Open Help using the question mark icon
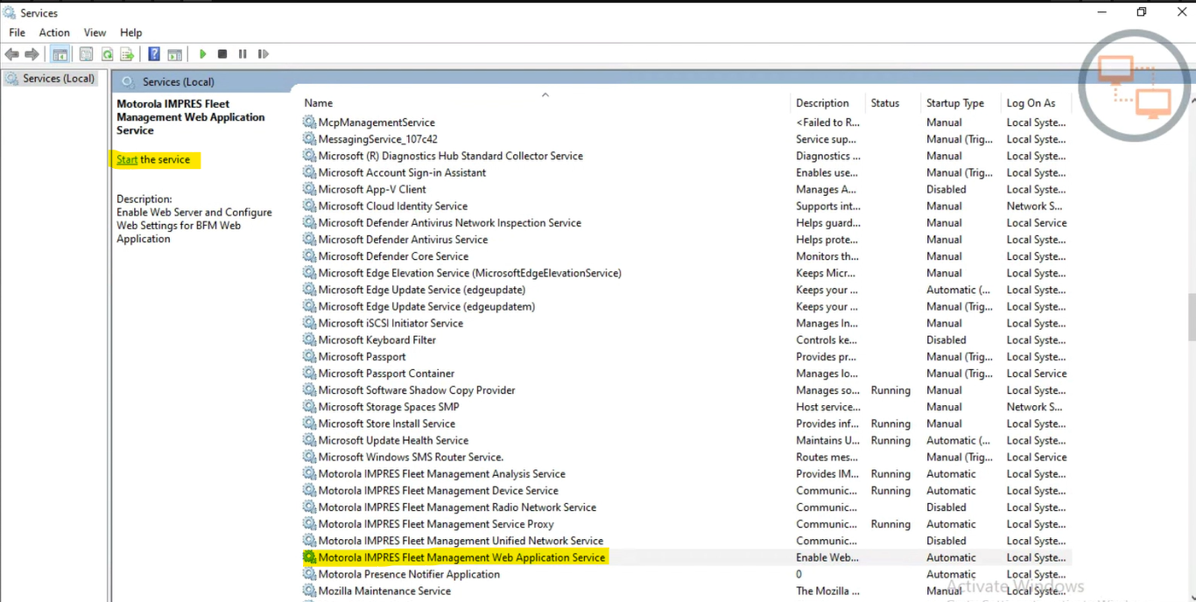The height and width of the screenshot is (602, 1196). (154, 54)
